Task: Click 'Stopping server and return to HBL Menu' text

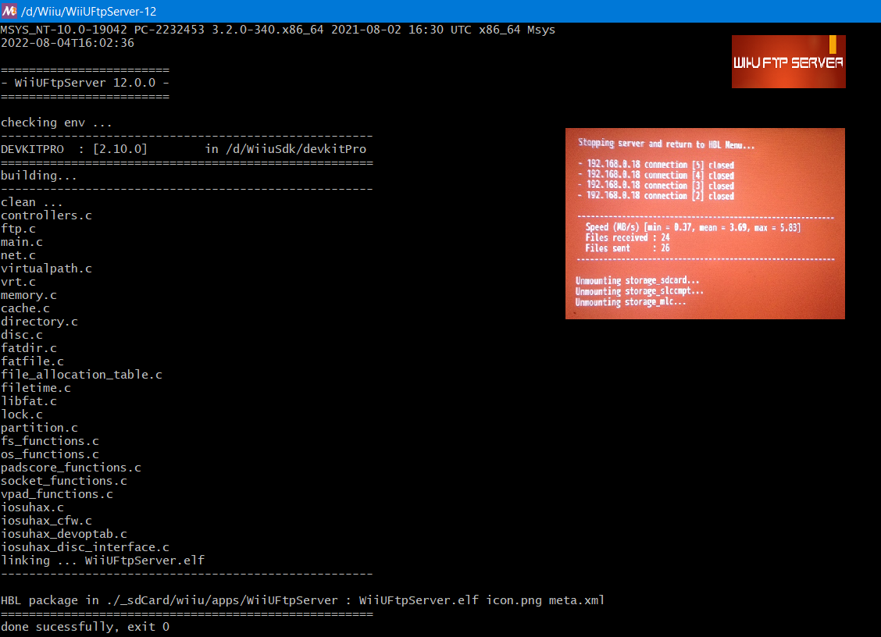Action: pyautogui.click(x=666, y=144)
